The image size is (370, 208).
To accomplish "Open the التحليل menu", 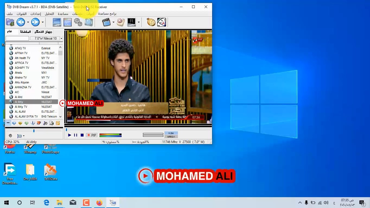I will click(49, 14).
